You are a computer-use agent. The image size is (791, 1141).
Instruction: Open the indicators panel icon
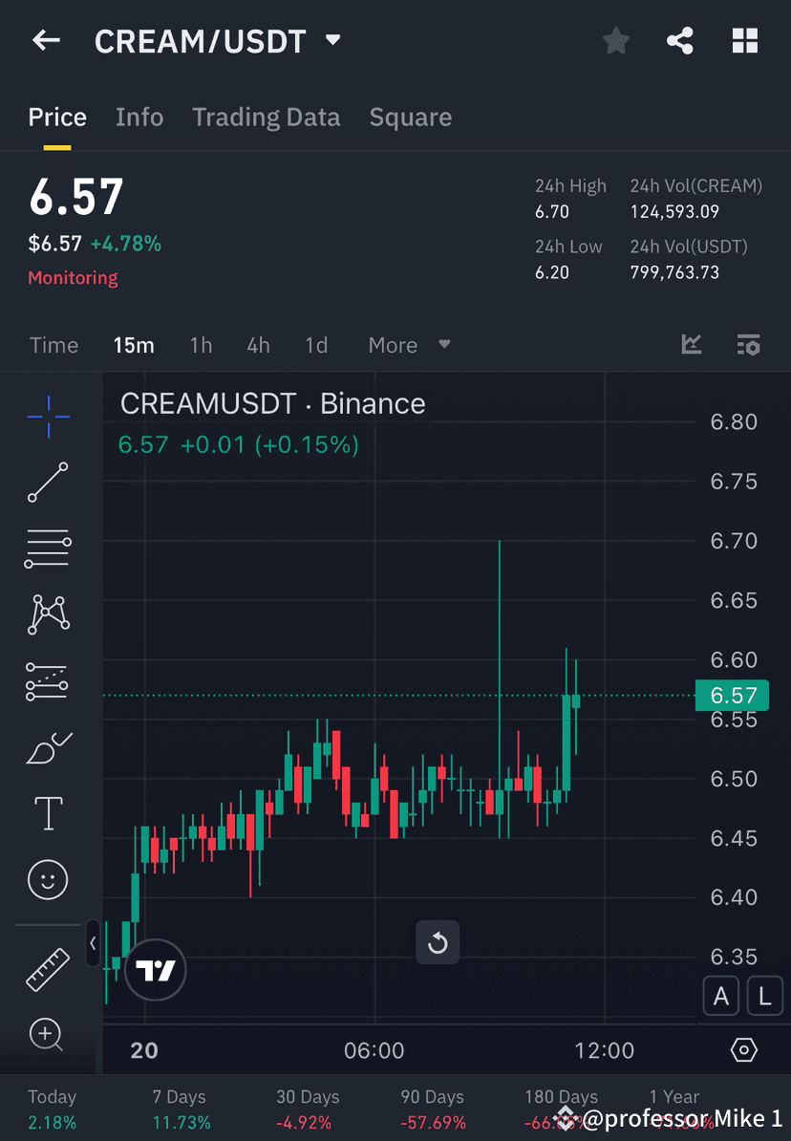(691, 345)
